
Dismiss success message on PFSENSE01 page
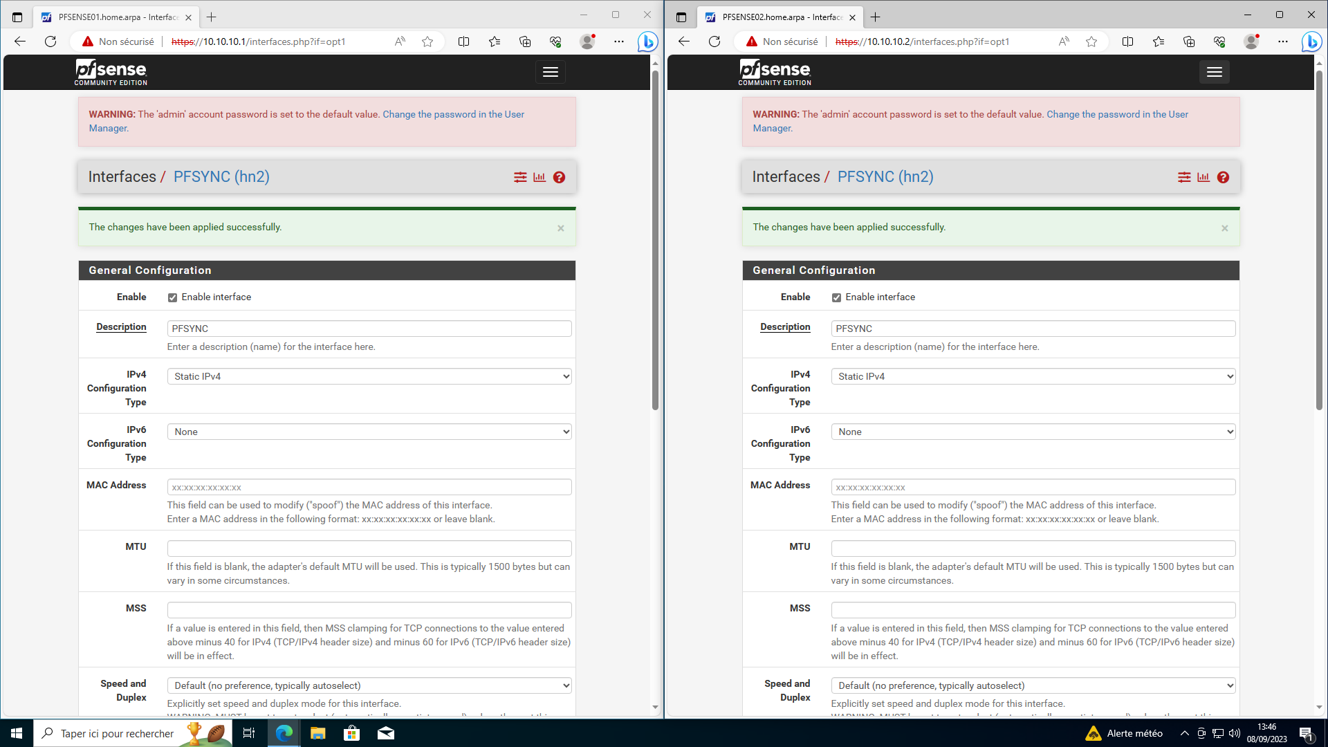click(x=561, y=228)
